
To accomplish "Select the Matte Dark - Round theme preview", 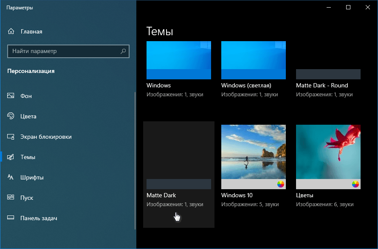I will 328,60.
